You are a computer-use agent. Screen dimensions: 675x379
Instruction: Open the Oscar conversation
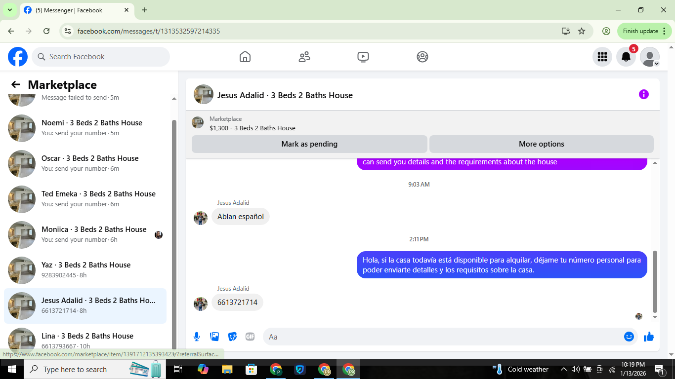(85, 164)
